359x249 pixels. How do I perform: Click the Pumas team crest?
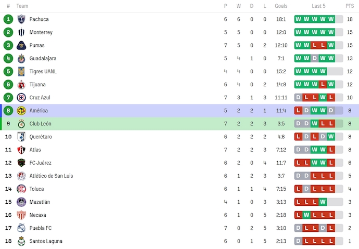(x=21, y=45)
